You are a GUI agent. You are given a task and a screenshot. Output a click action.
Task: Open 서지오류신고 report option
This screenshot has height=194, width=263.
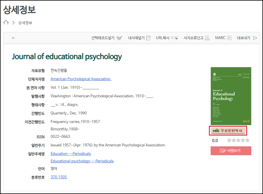193,38
